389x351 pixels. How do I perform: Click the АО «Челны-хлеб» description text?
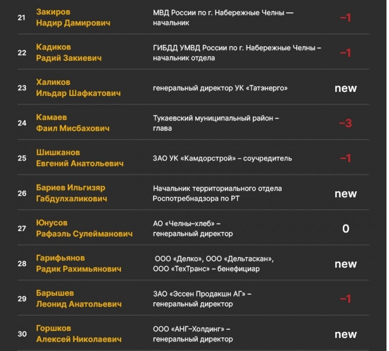click(x=193, y=229)
